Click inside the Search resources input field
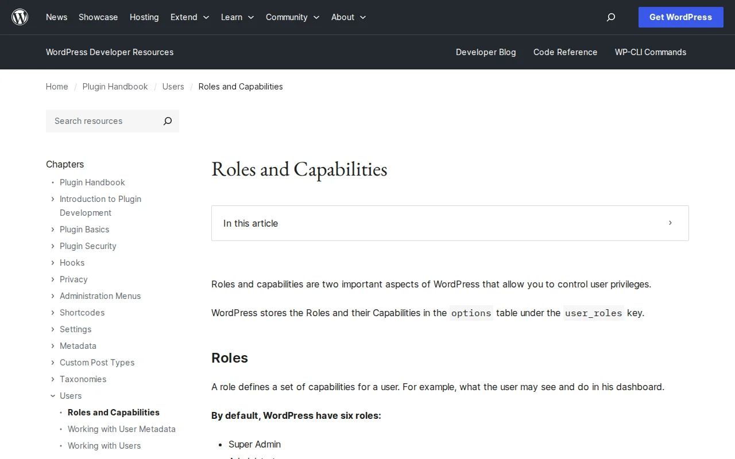The width and height of the screenshot is (735, 459). 98,121
